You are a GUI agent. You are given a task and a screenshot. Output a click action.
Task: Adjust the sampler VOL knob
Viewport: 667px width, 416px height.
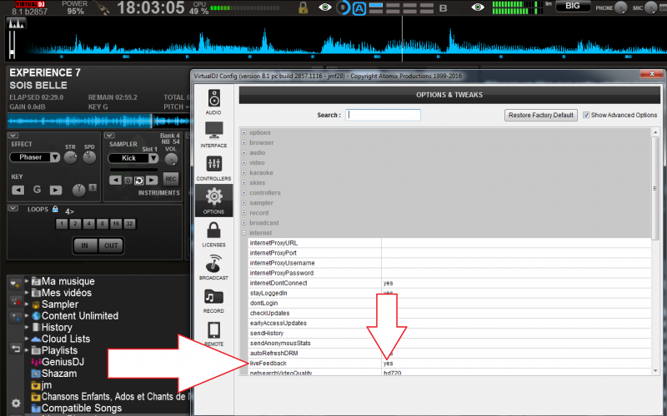point(171,160)
